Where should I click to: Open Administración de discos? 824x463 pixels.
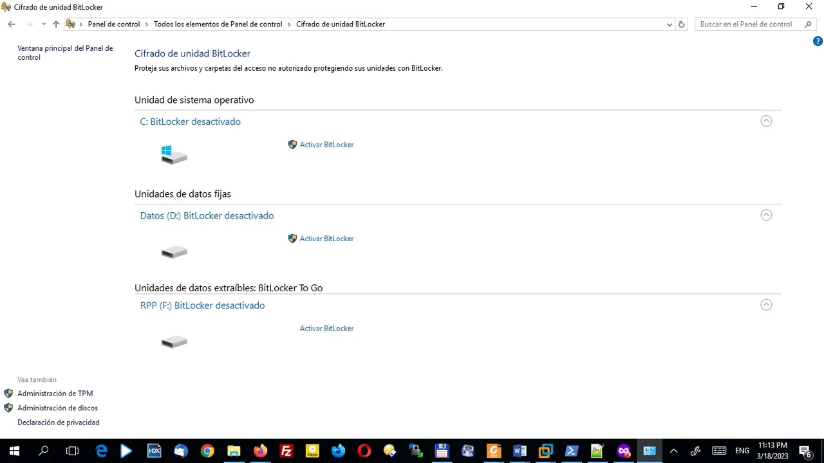tap(57, 408)
